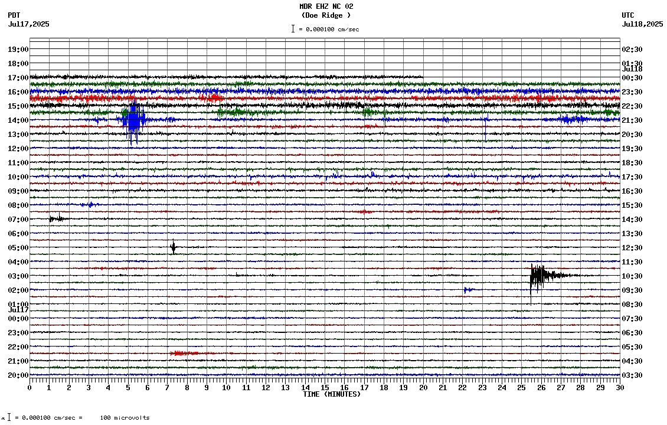The width and height of the screenshot is (667, 425).
Task: Select the 'Jul17,2025' date header
Action: tap(28, 24)
